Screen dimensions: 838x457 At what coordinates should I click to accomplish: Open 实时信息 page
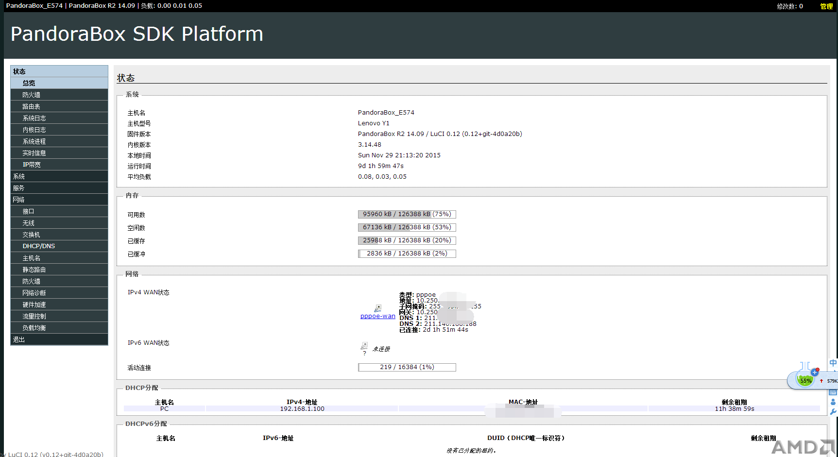point(59,153)
